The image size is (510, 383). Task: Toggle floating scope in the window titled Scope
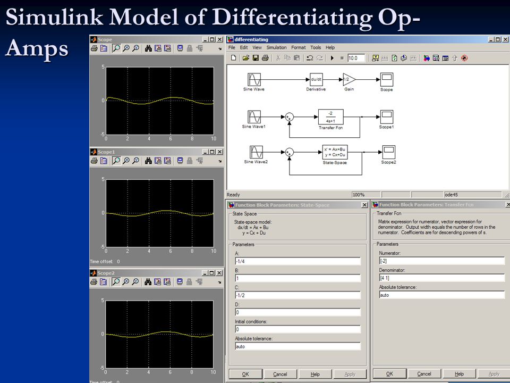pos(180,48)
